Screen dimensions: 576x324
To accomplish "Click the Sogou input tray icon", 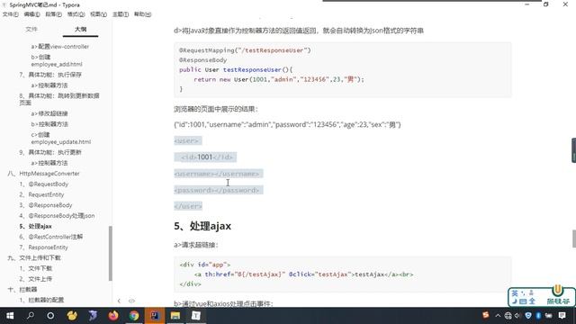I will point(486,315).
